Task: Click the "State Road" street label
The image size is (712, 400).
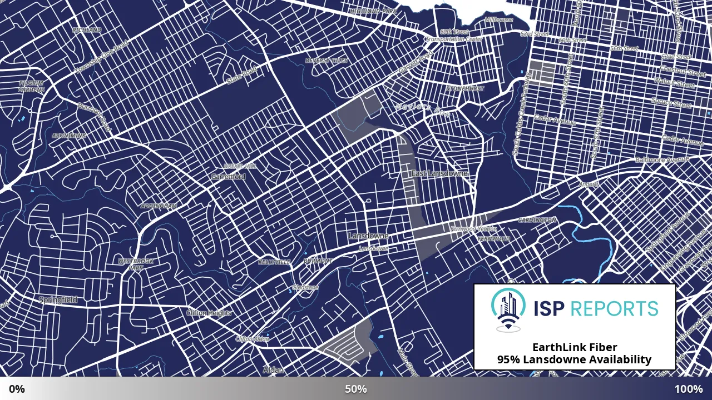Action: pos(242,76)
